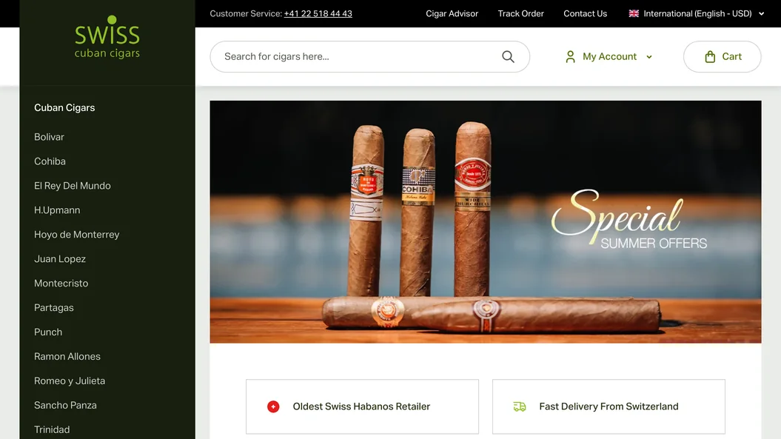Image resolution: width=781 pixels, height=439 pixels.
Task: Click the red Swiss cross icon
Action: (x=273, y=406)
